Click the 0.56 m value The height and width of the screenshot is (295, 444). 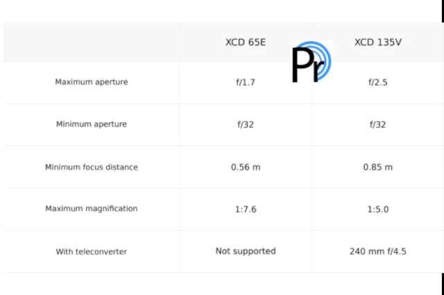(x=246, y=167)
